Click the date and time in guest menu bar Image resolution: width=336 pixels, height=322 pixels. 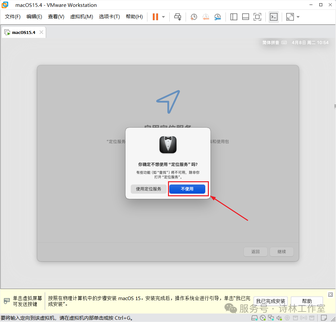pos(310,42)
